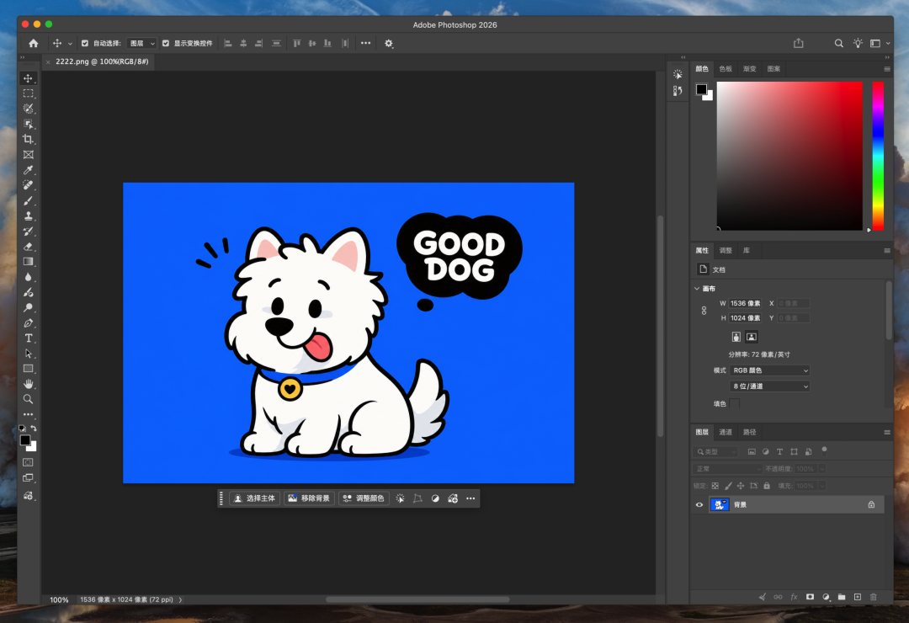The width and height of the screenshot is (909, 623).
Task: Open the Search magnifier at top right
Action: pos(838,44)
